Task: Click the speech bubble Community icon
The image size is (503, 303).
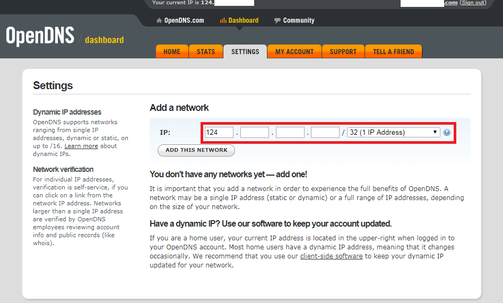Action: (x=277, y=21)
